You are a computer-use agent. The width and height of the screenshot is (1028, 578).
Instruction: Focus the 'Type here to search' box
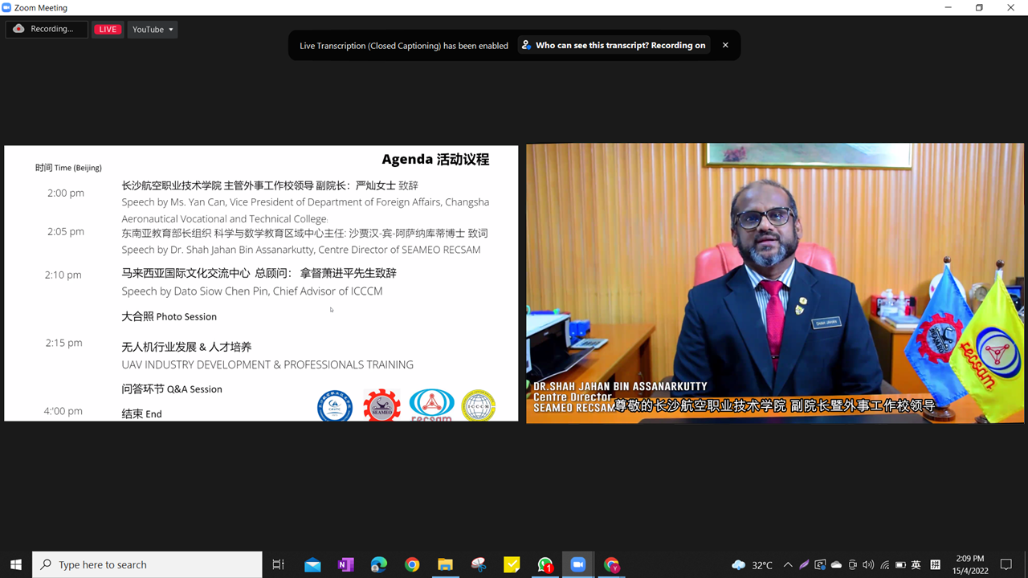pyautogui.click(x=147, y=564)
